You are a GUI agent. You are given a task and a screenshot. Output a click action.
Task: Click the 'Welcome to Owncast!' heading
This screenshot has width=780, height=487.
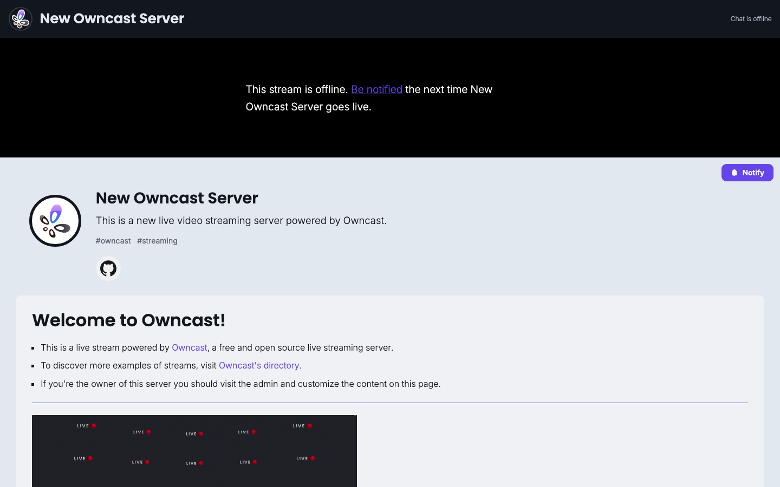coord(129,320)
